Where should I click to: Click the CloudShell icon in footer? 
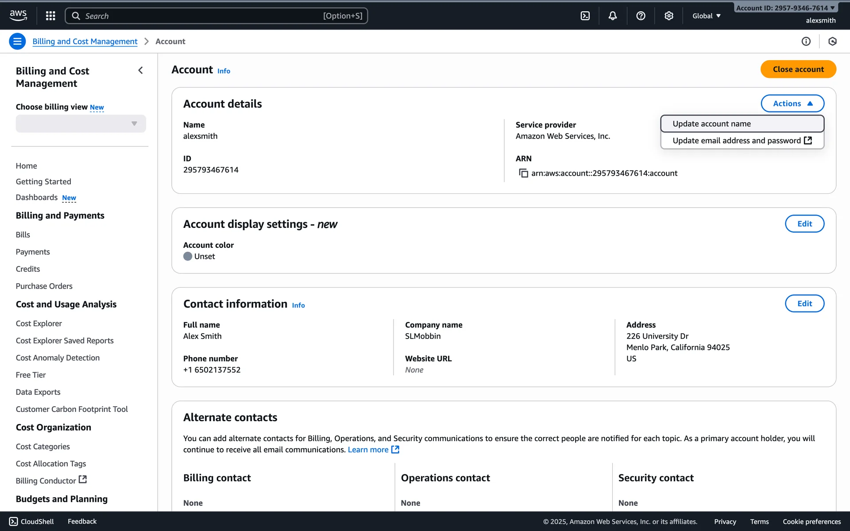(x=14, y=521)
